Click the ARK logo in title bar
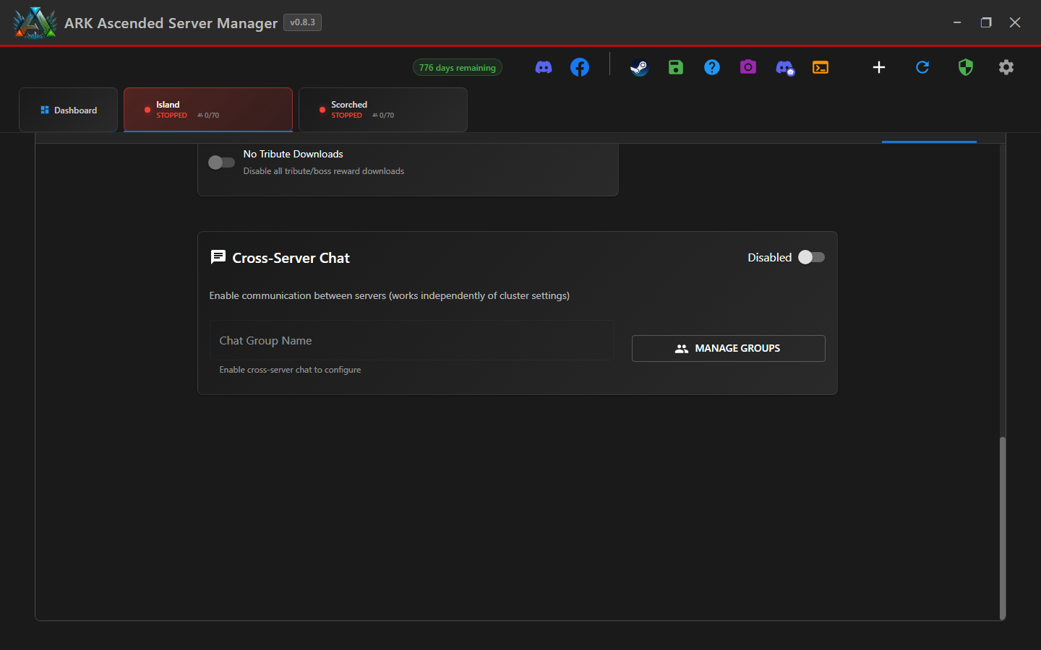This screenshot has height=650, width=1041. point(35,22)
